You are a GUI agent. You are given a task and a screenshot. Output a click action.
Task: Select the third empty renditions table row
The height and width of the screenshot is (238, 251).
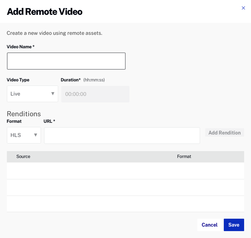(x=125, y=204)
